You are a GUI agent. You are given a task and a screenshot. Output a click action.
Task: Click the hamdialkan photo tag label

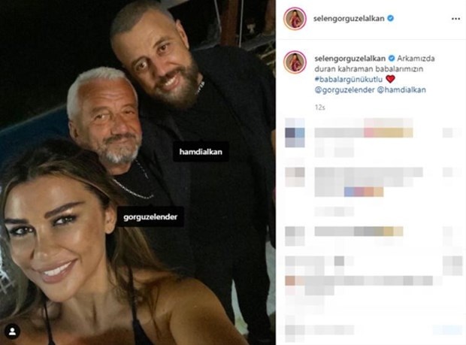(201, 152)
